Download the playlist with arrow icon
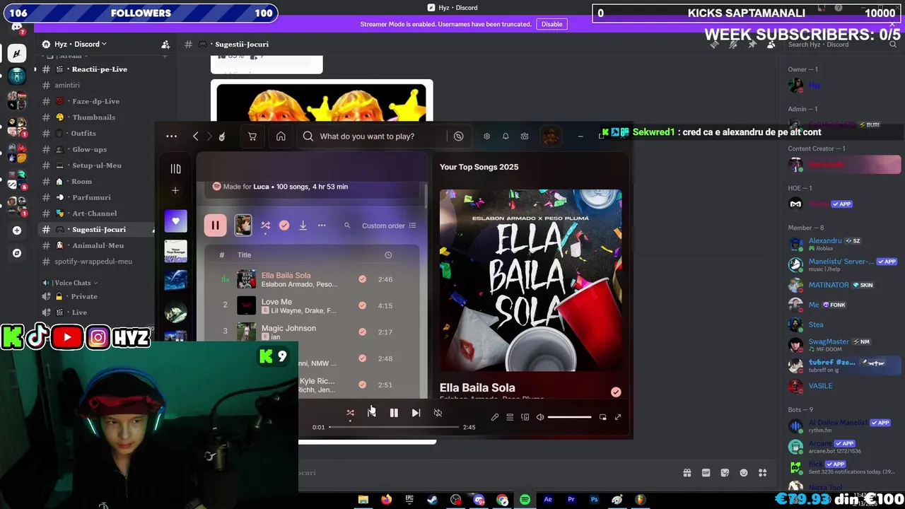This screenshot has height=509, width=905. click(303, 226)
